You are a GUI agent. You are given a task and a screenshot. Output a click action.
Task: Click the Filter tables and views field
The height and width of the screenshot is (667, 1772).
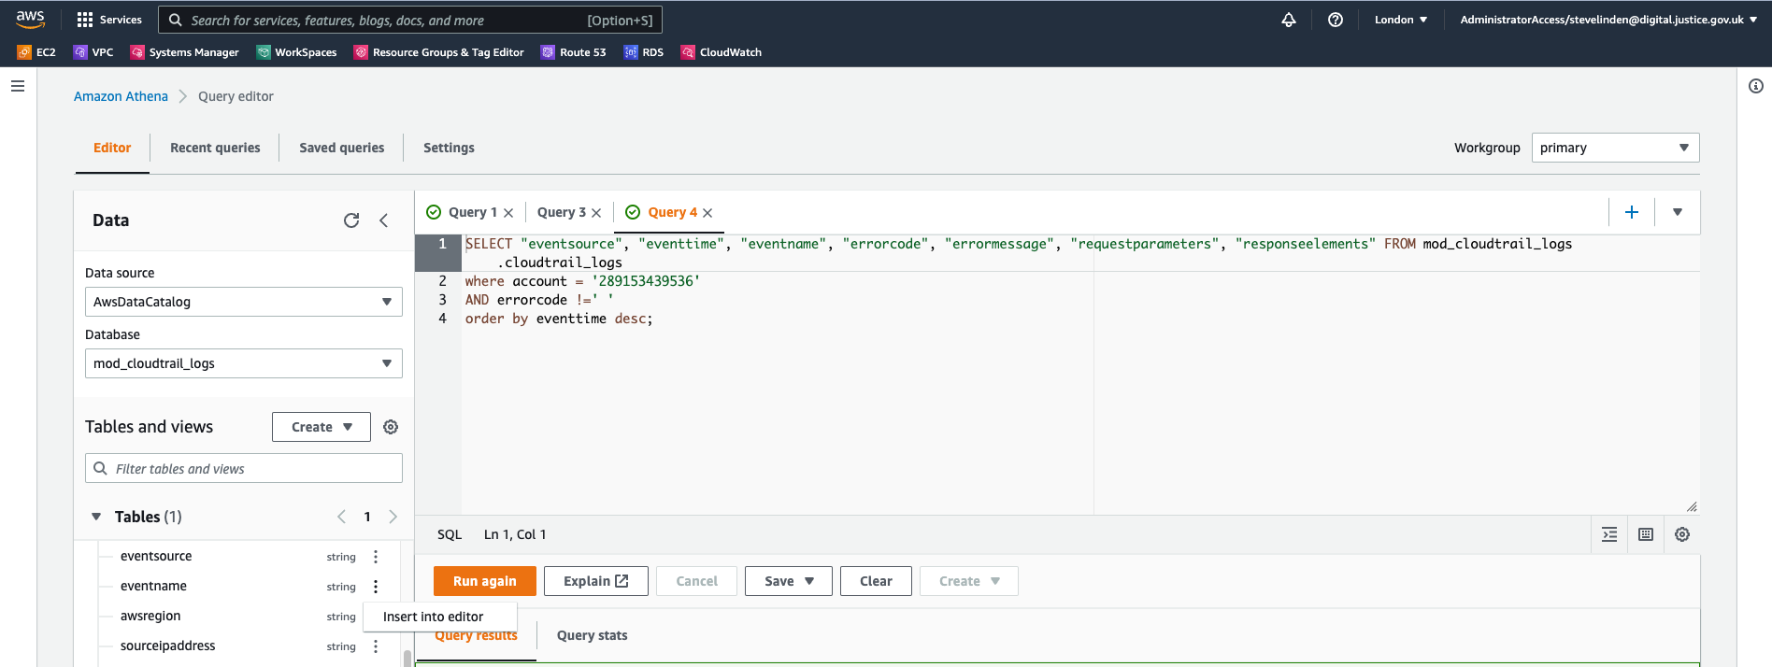point(244,468)
